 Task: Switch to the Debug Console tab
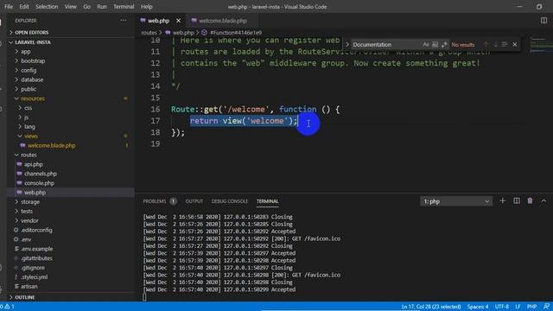[230, 201]
